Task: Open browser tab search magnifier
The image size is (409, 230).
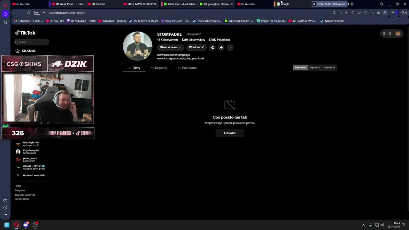Action: pos(382,4)
